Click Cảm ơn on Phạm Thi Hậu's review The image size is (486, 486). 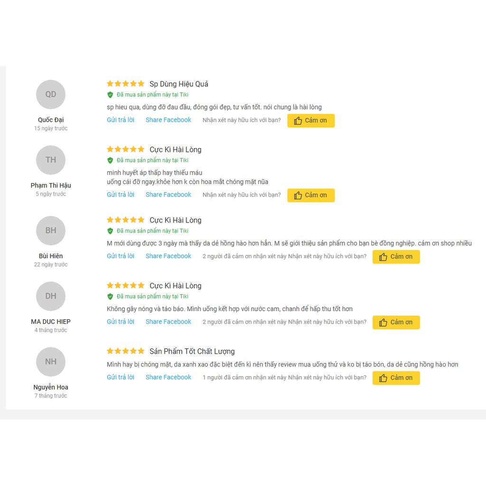(x=311, y=195)
